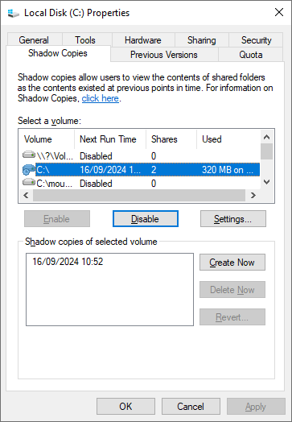Click volume list scroll down arrow
Viewport: 292px width, 422px height.
coord(266,182)
